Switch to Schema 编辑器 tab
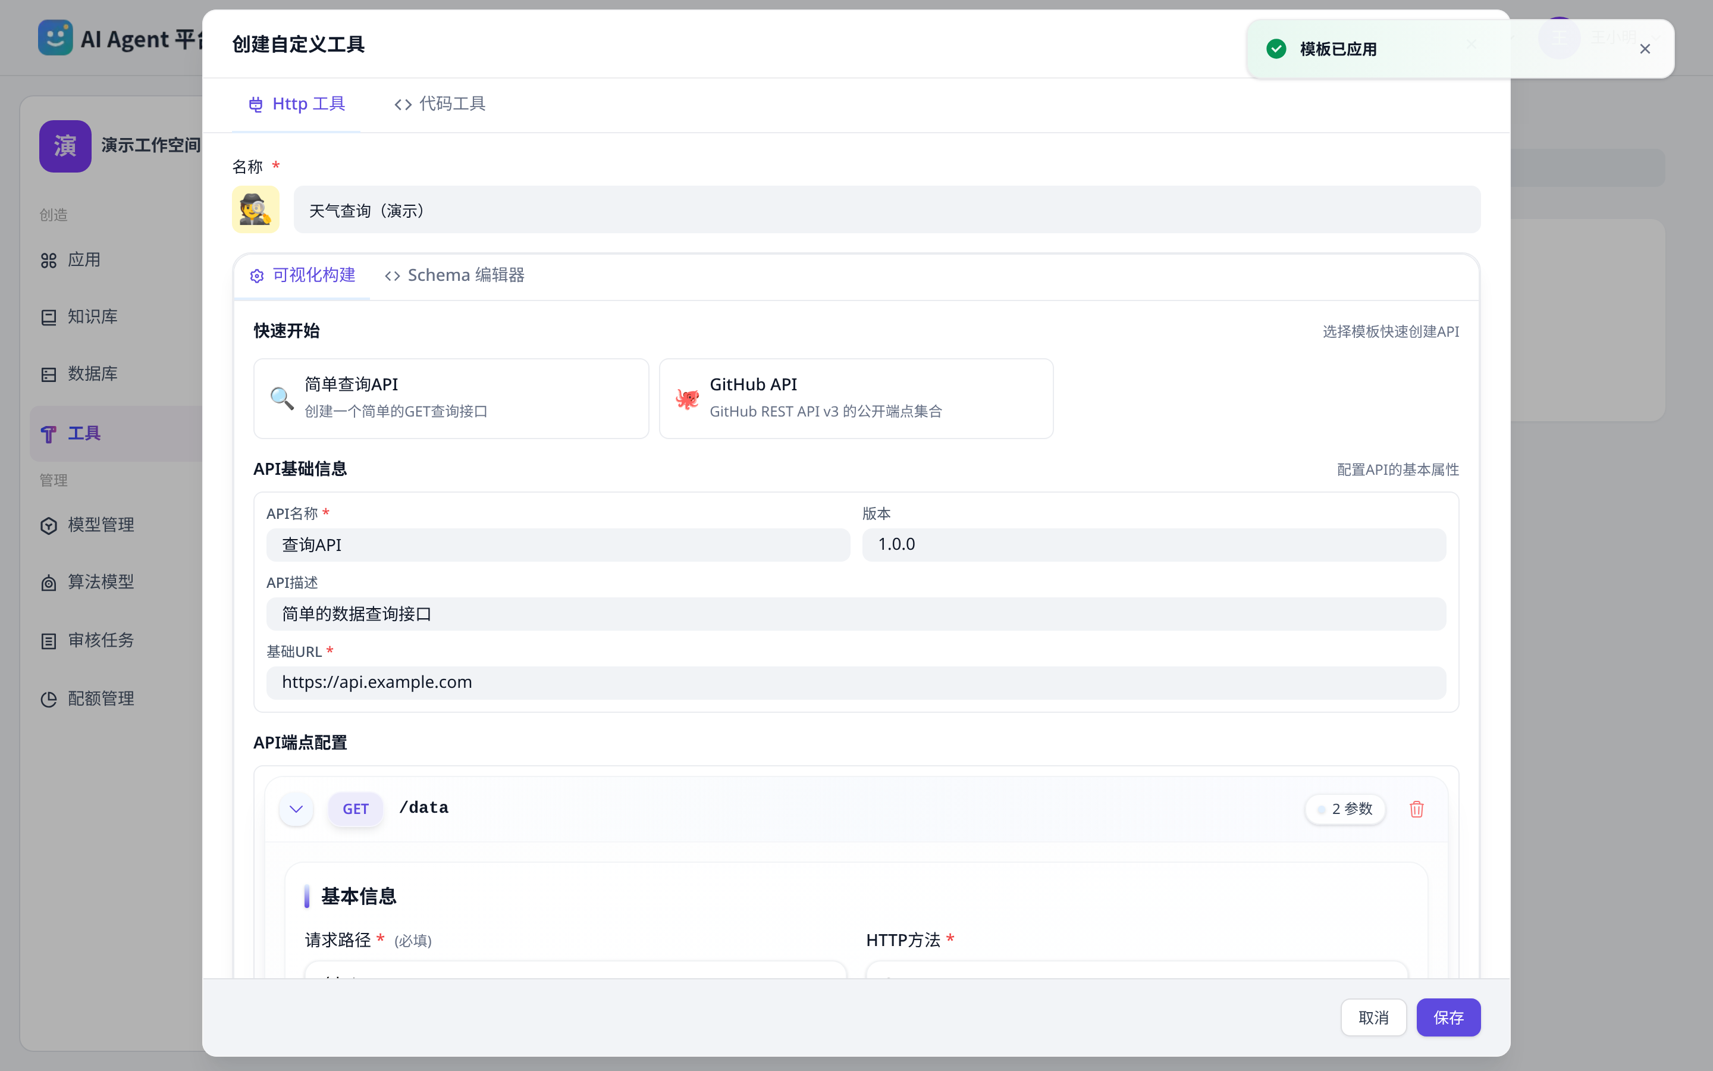The image size is (1713, 1071). coord(454,275)
